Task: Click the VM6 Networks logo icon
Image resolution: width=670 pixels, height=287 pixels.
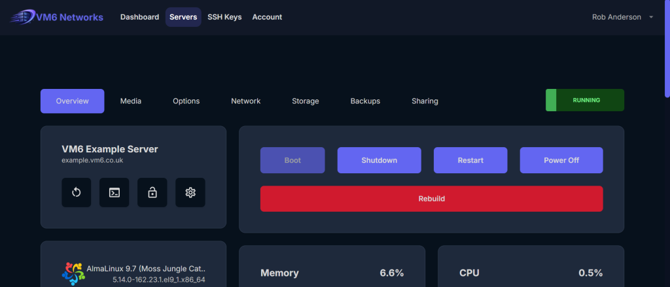Action: point(24,17)
